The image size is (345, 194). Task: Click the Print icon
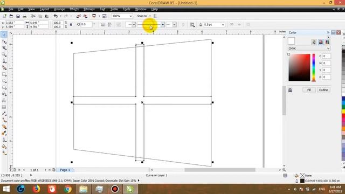(x=25, y=16)
